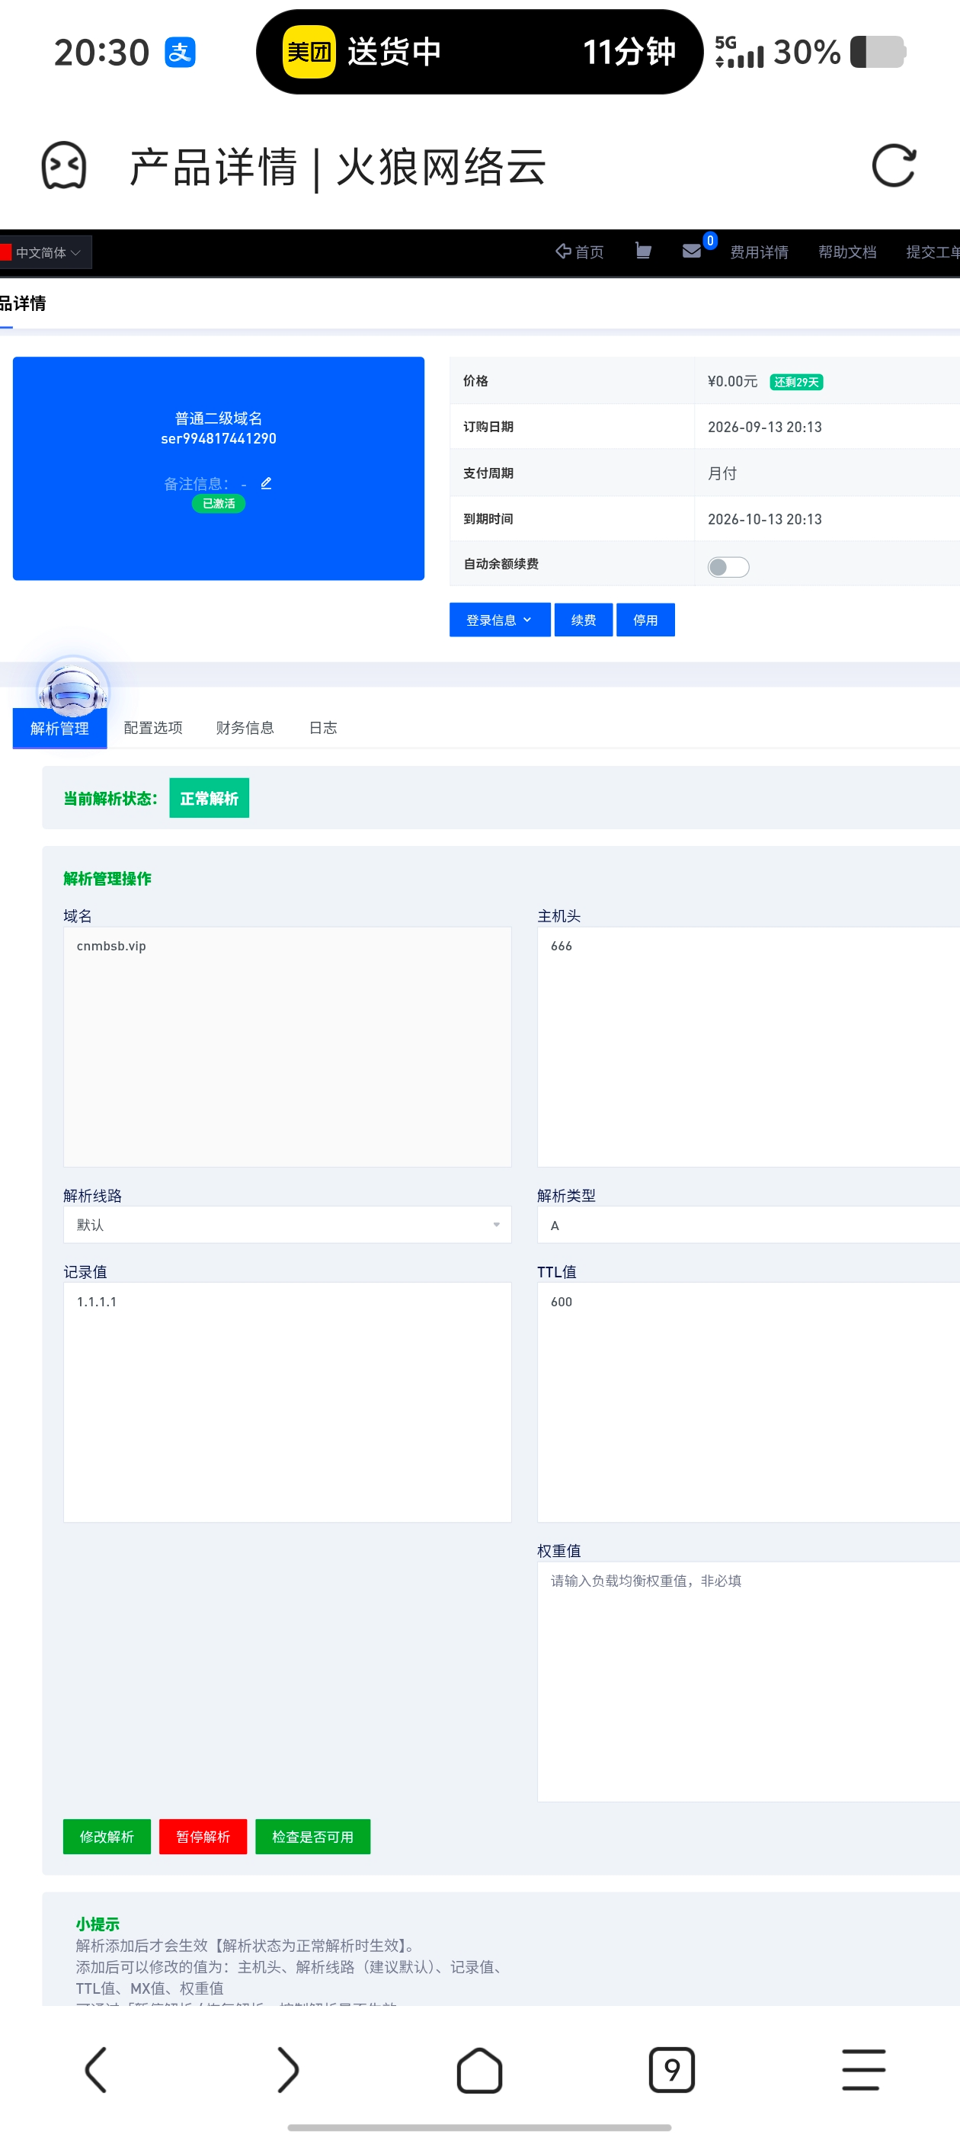Image resolution: width=960 pixels, height=2134 pixels.
Task: Focus the 主机头 field containing 666
Action: [749, 1046]
